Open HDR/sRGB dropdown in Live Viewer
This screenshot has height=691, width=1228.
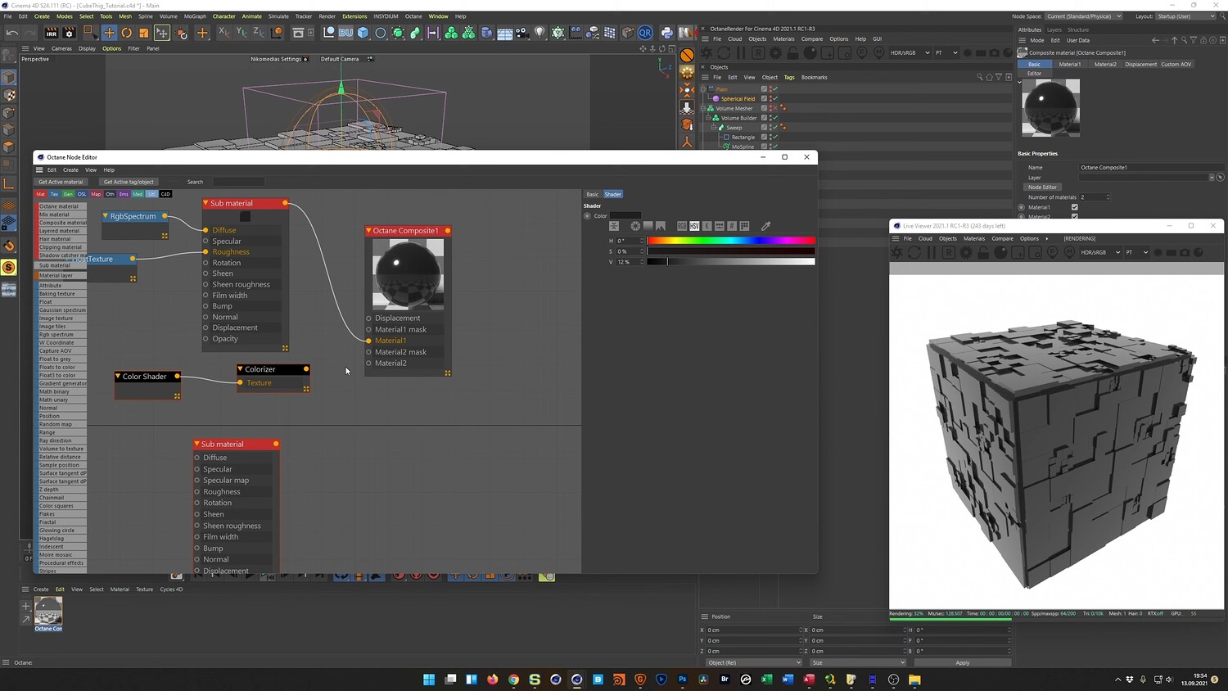point(1099,252)
